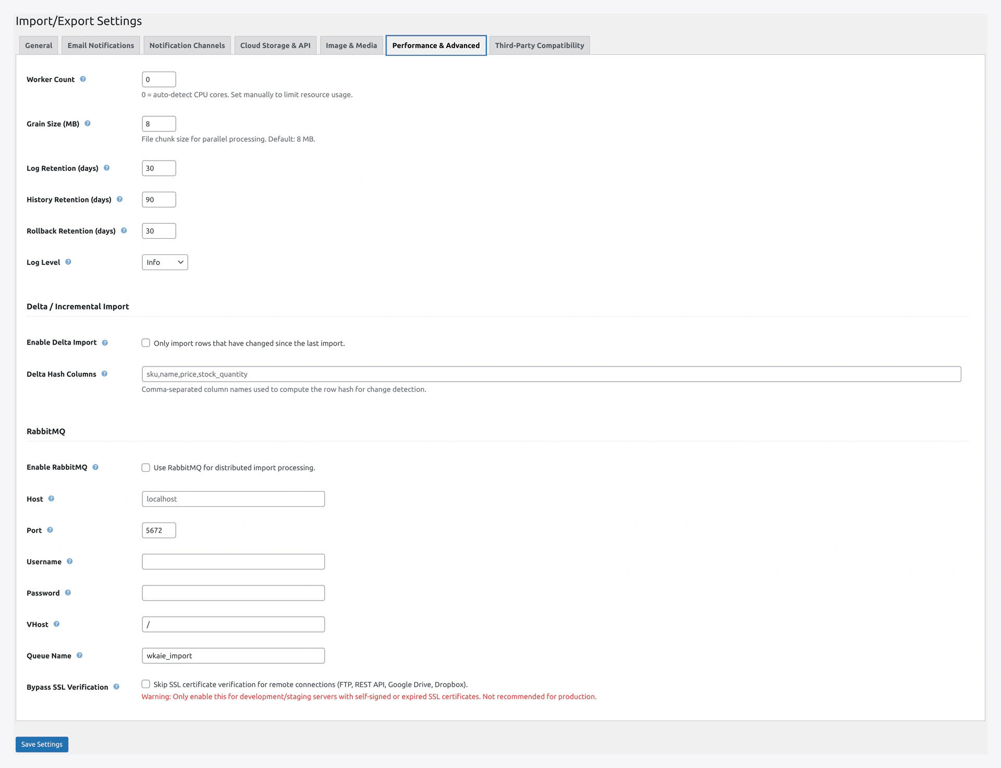This screenshot has width=1001, height=768.
Task: Click the Bypass SSL Verification help icon
Action: [x=116, y=687]
